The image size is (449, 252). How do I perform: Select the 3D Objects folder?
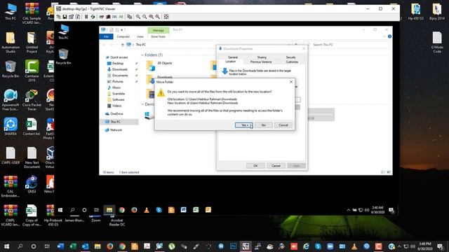click(x=159, y=65)
